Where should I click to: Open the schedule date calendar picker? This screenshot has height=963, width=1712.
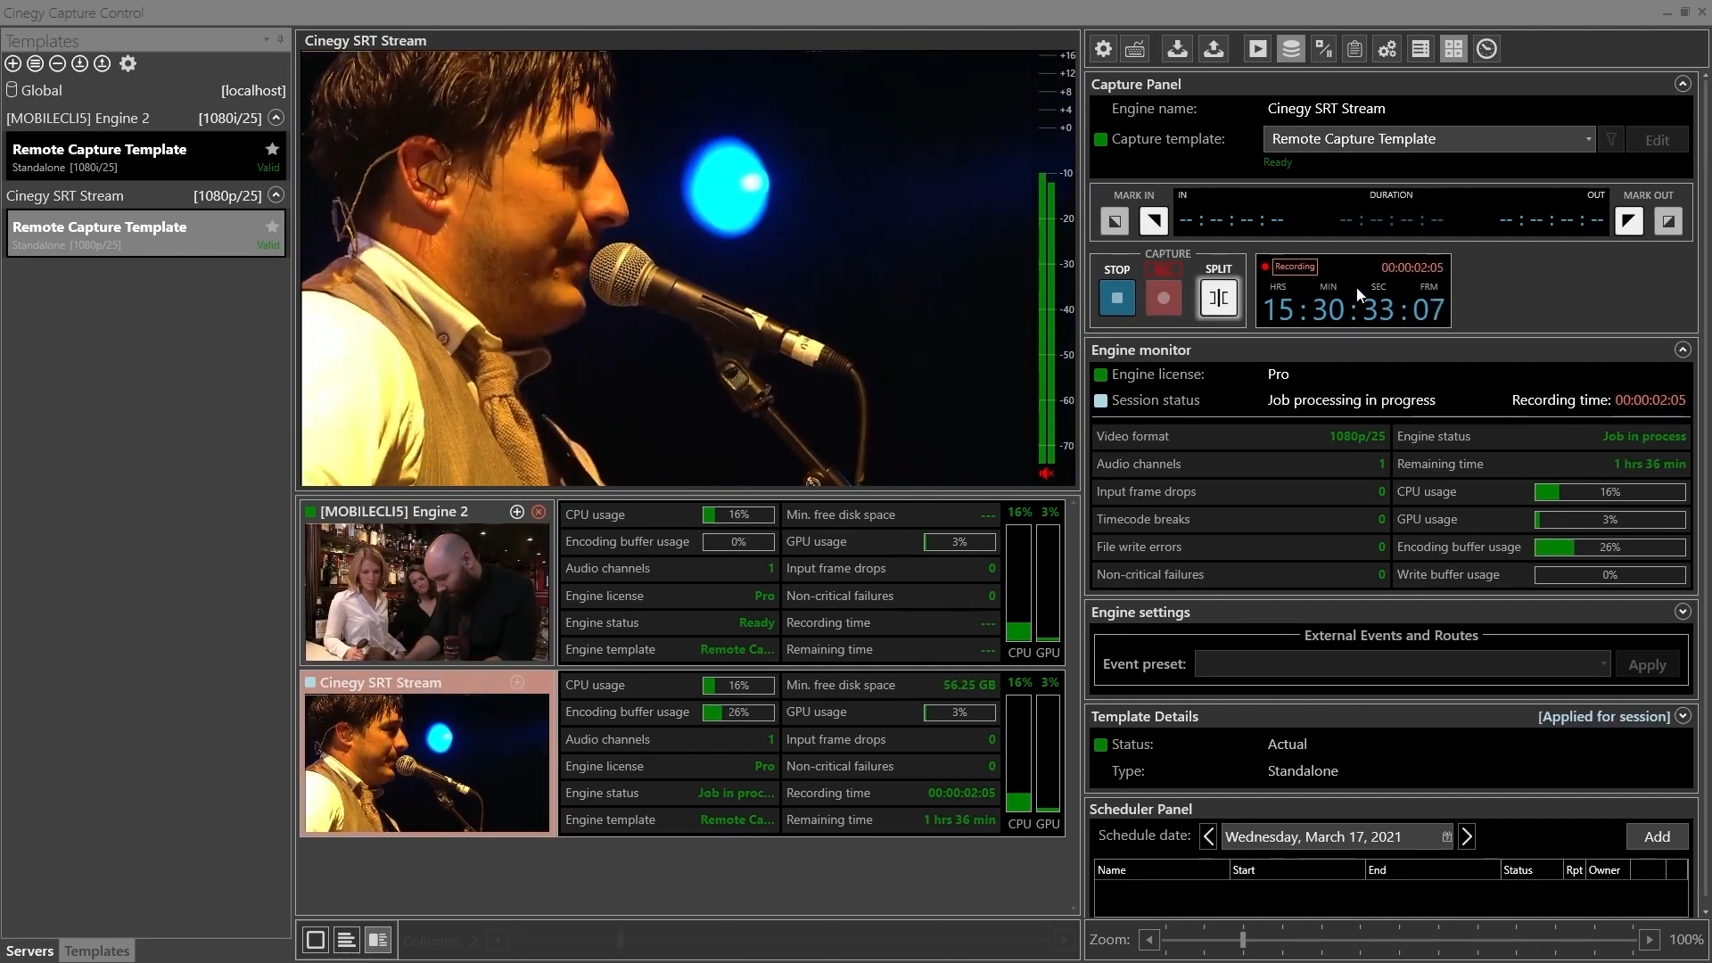click(x=1446, y=836)
